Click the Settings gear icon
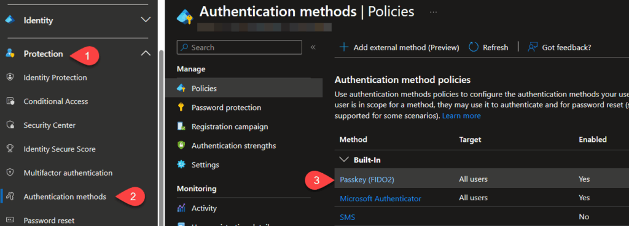The height and width of the screenshot is (226, 629). click(x=181, y=165)
